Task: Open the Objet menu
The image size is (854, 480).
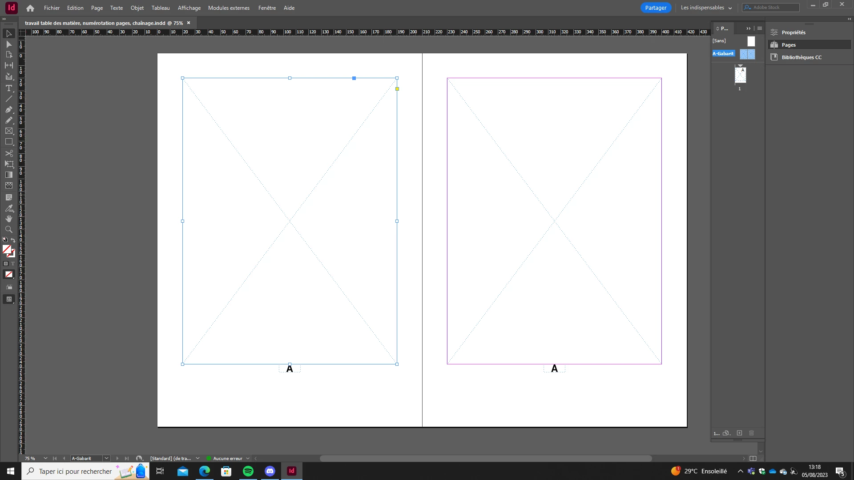Action: point(137,8)
